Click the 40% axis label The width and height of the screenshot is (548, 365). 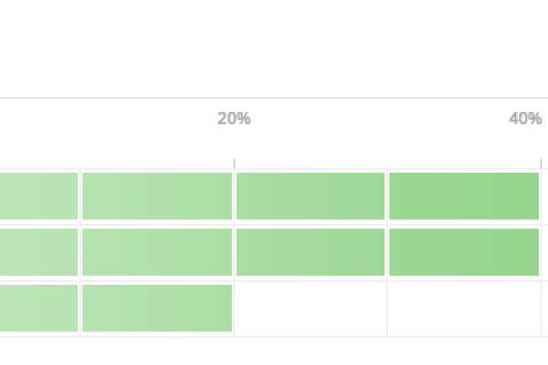pos(525,119)
